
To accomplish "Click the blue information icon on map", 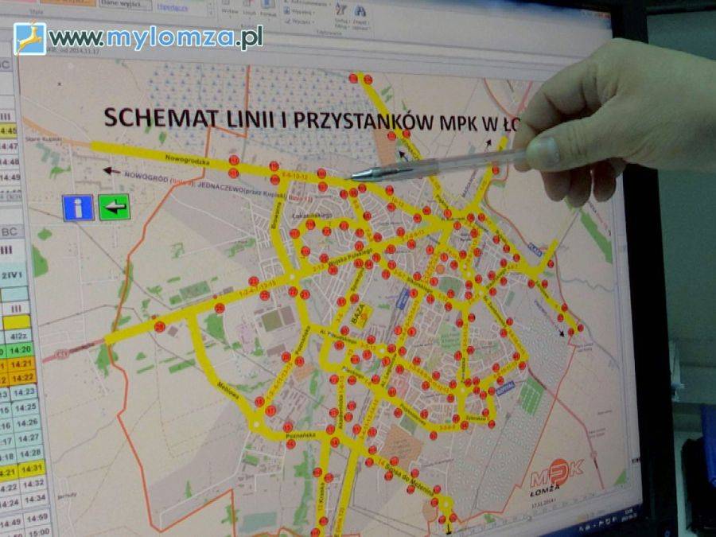I will pyautogui.click(x=78, y=208).
